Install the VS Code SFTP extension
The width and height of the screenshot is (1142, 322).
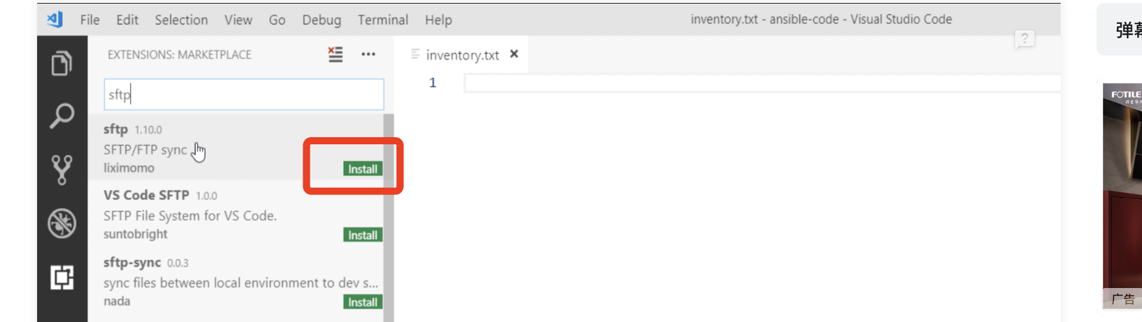(x=362, y=235)
